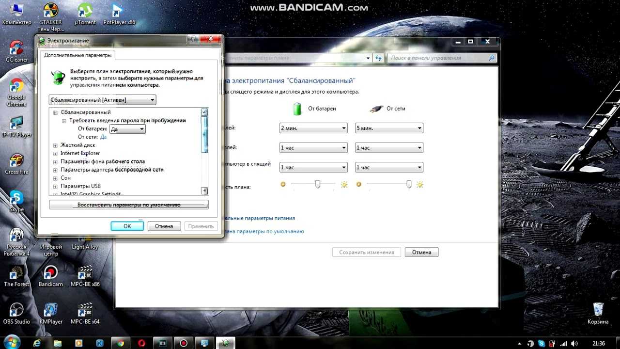
Task: Launch PotPlayer x86 from the desktop
Action: [x=119, y=14]
